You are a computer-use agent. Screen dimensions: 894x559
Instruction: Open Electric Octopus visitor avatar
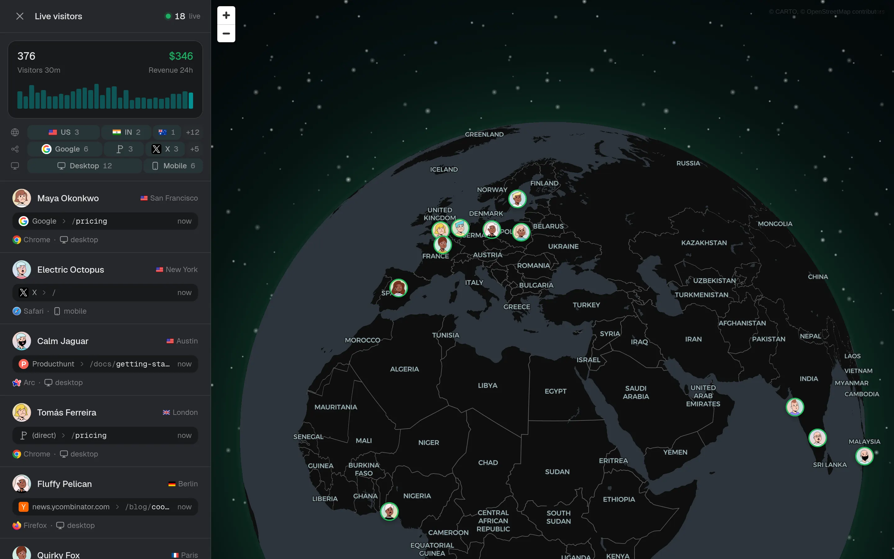pos(22,270)
